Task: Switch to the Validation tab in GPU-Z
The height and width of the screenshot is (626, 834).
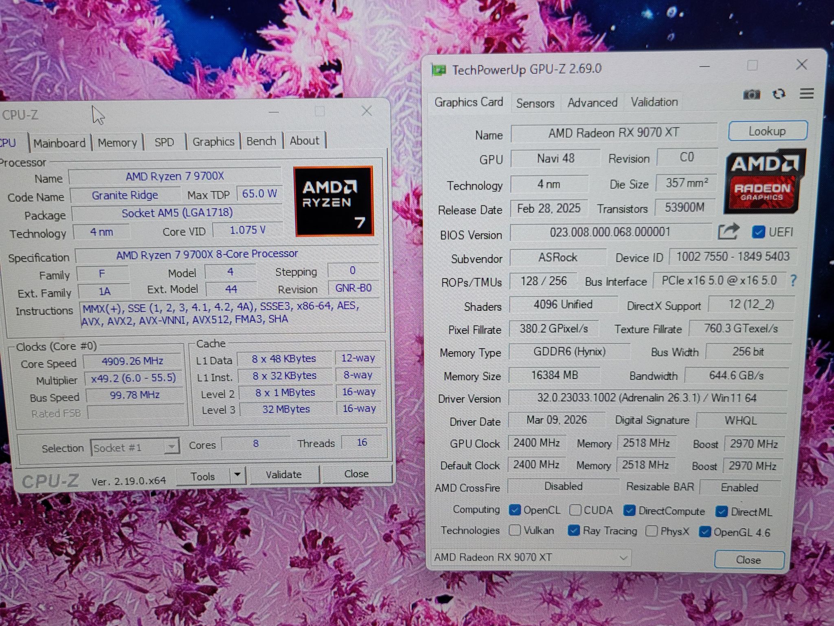Action: point(654,102)
